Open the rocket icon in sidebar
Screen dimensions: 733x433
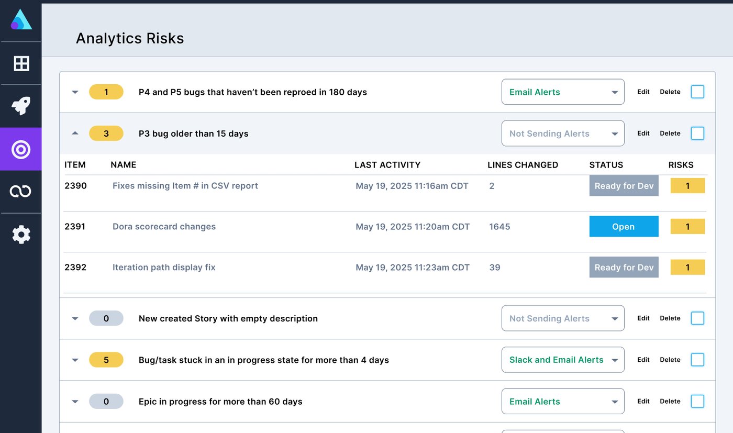pos(21,106)
